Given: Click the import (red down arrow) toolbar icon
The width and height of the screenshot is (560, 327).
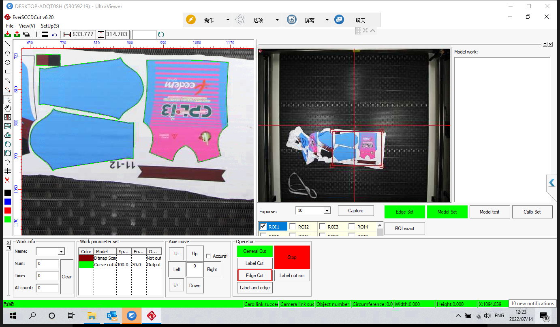Looking at the screenshot, I should point(8,34).
